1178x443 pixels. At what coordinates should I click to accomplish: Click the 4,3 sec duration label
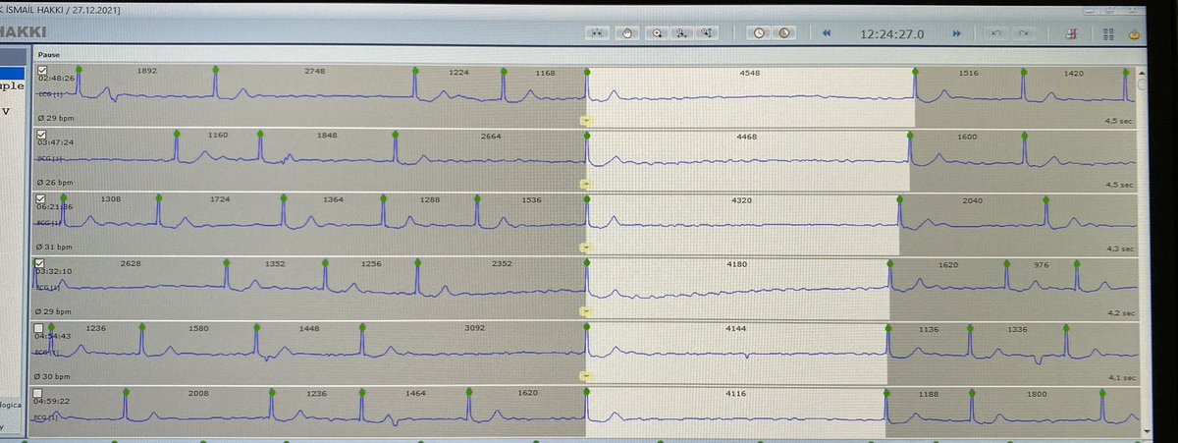point(1119,249)
